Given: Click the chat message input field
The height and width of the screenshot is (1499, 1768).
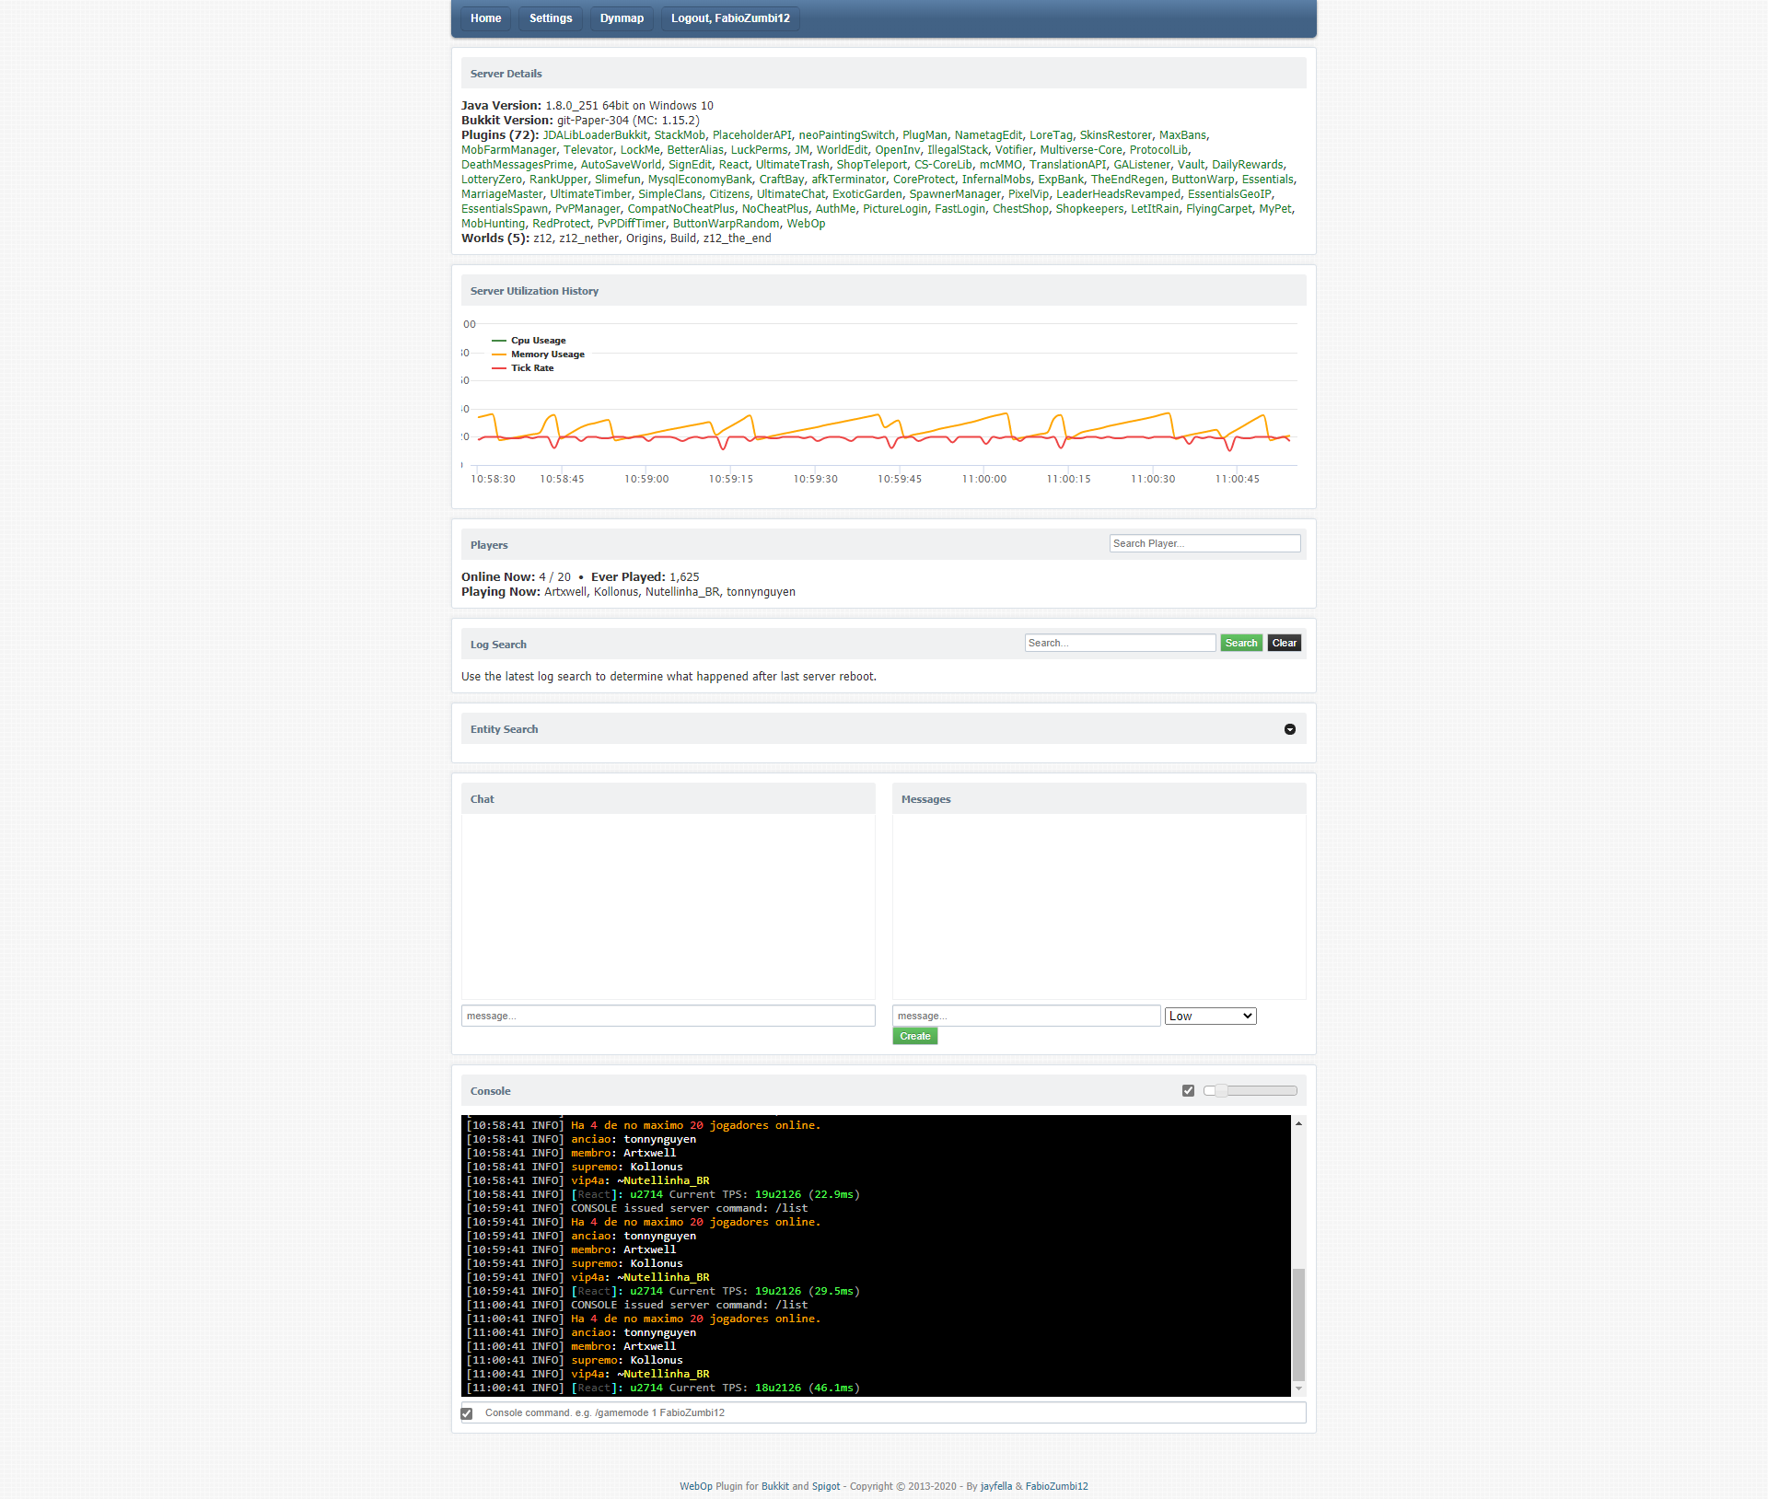Looking at the screenshot, I should [x=669, y=1016].
